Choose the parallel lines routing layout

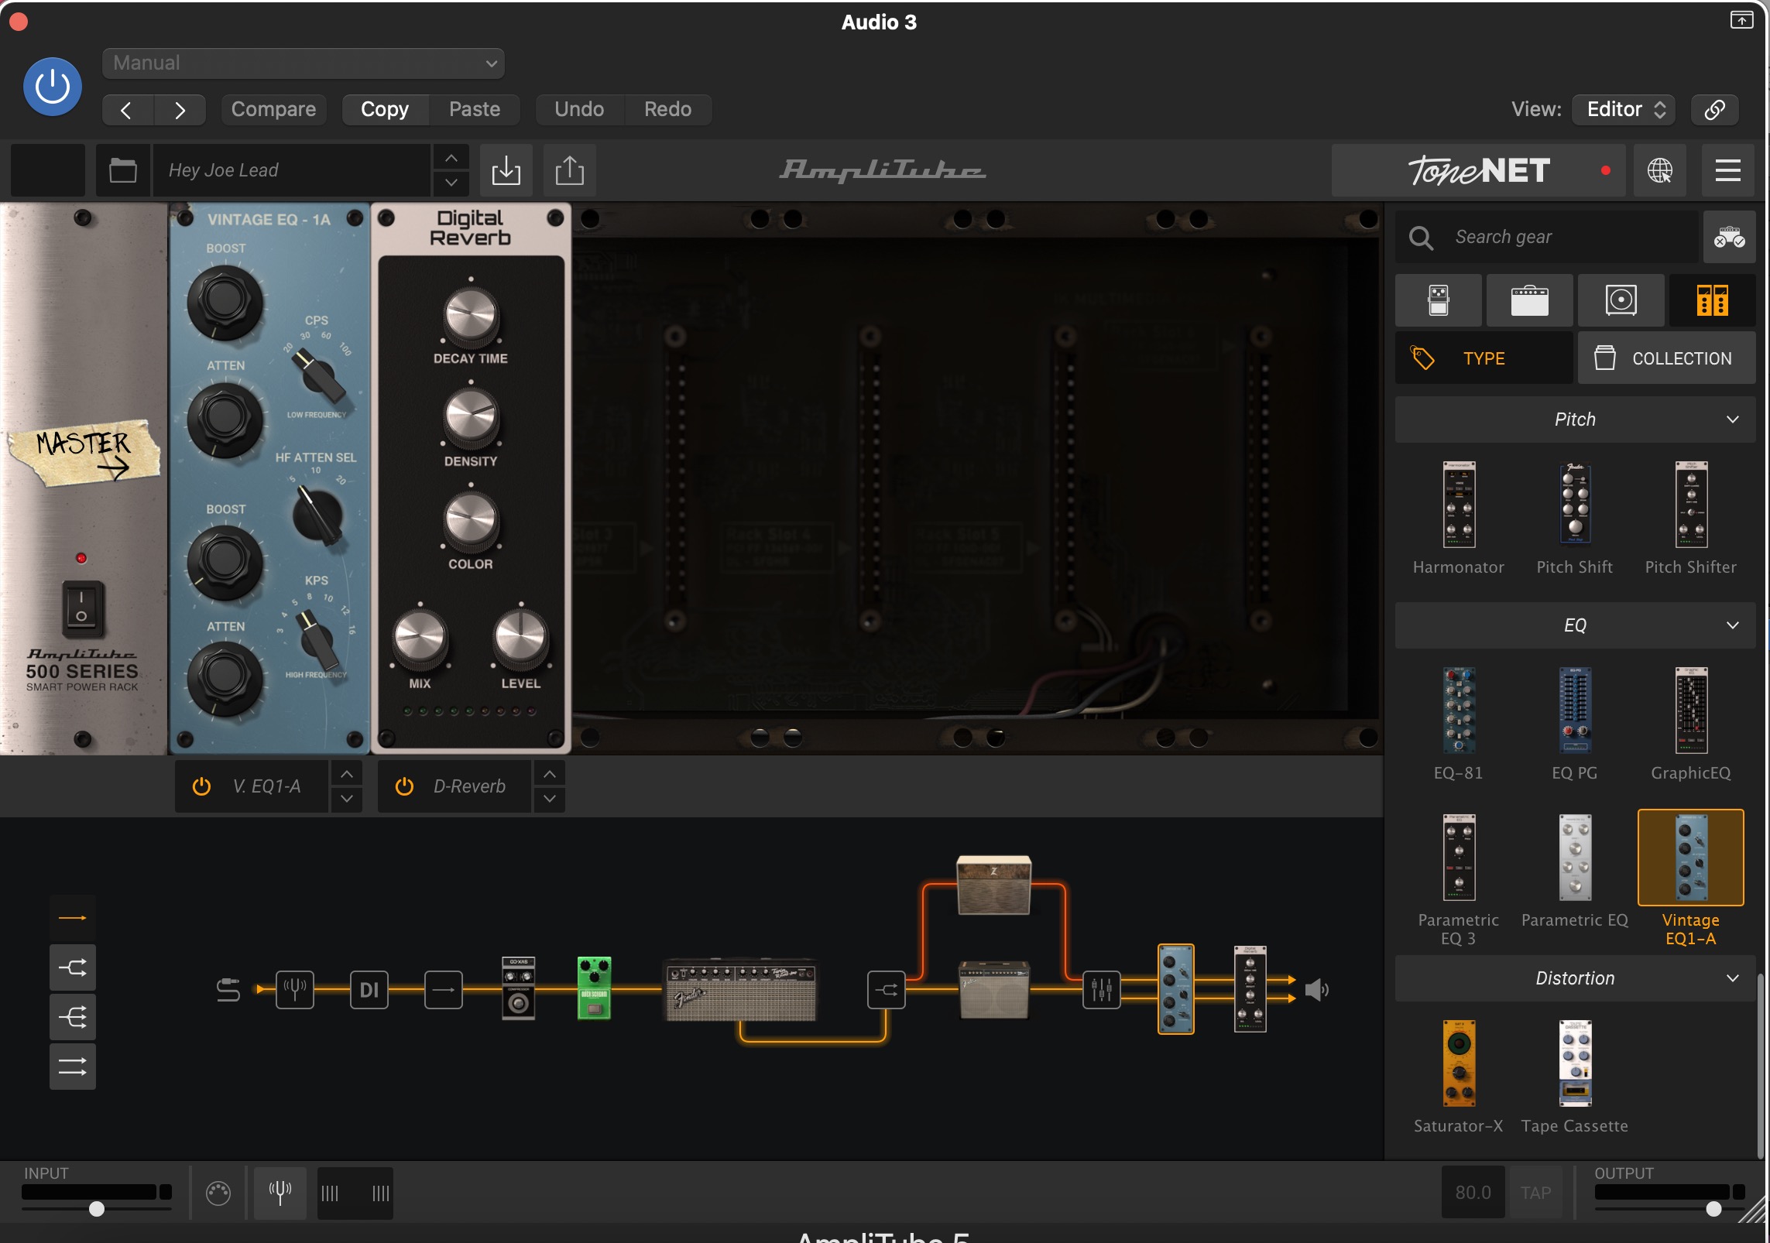73,1067
